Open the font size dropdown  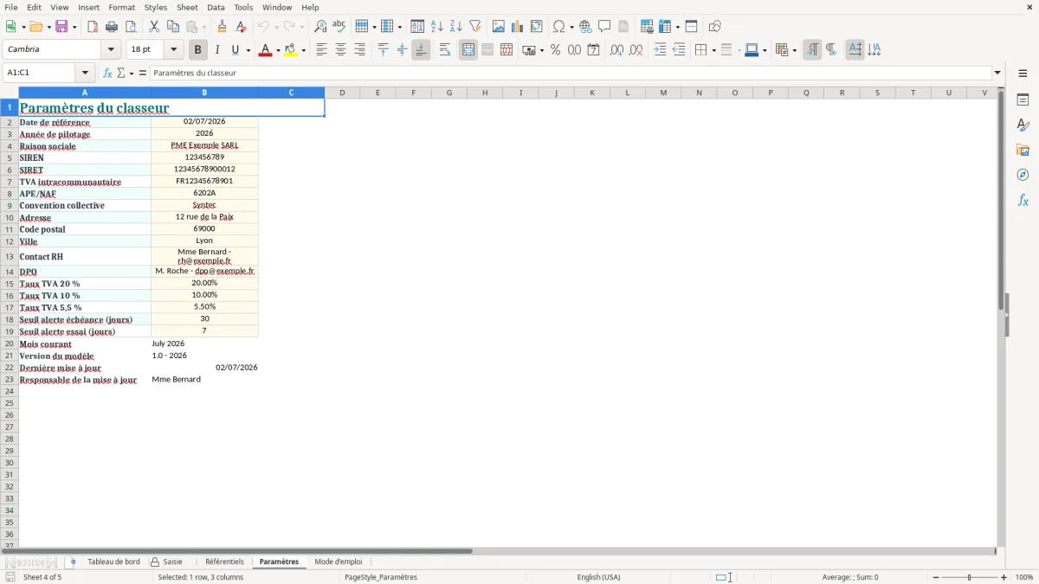(x=174, y=49)
